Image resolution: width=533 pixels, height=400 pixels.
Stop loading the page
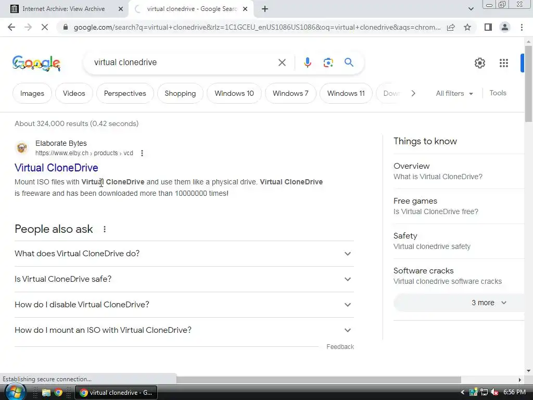(x=45, y=27)
